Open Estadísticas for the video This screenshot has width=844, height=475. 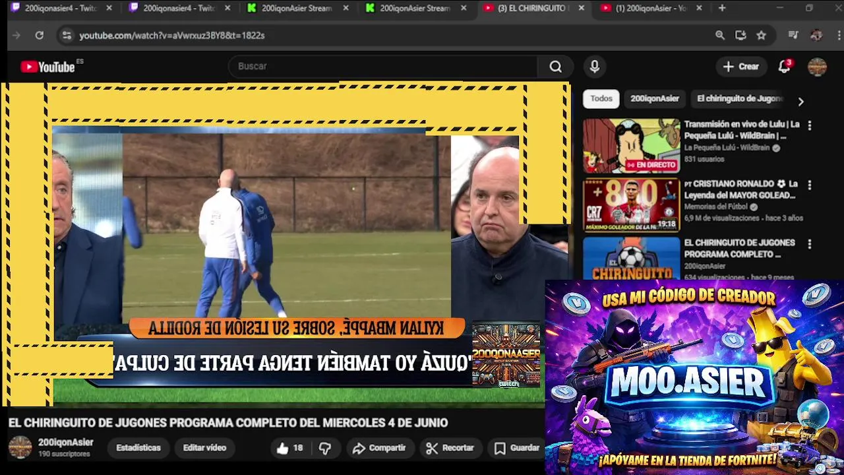(138, 448)
